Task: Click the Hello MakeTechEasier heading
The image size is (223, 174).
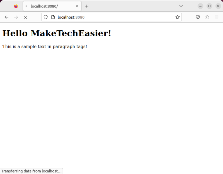Action: (x=56, y=33)
